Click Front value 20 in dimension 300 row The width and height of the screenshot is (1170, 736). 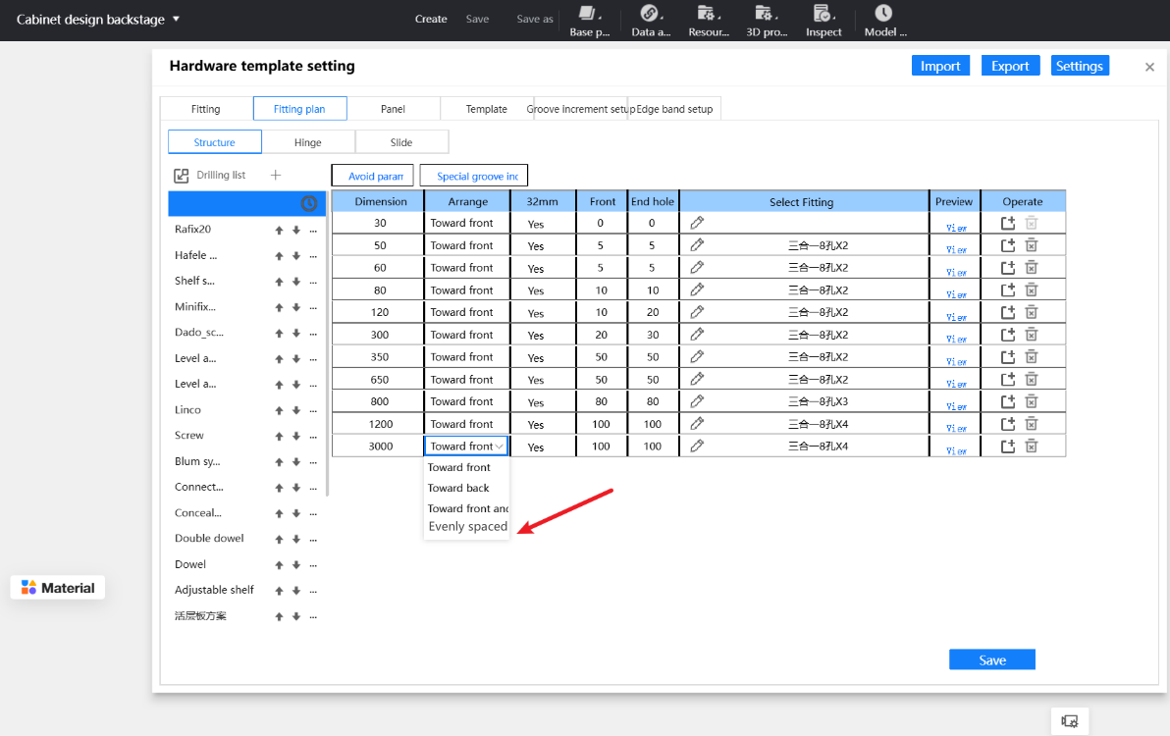[x=602, y=335]
